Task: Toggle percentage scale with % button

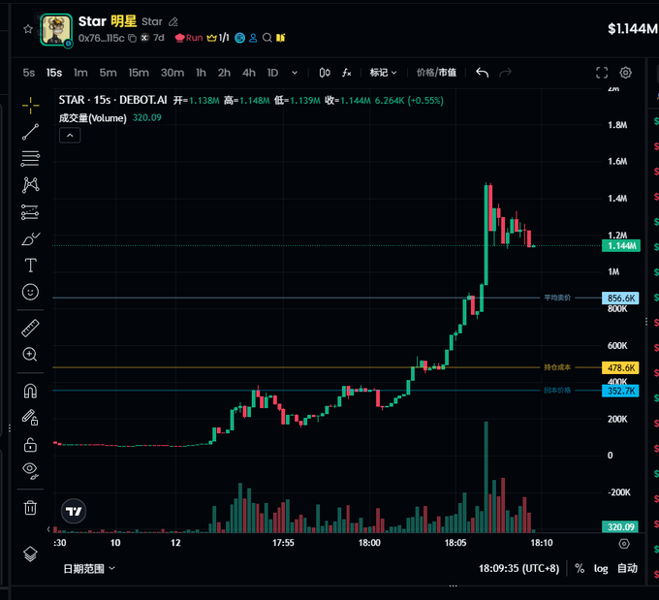Action: tap(580, 568)
